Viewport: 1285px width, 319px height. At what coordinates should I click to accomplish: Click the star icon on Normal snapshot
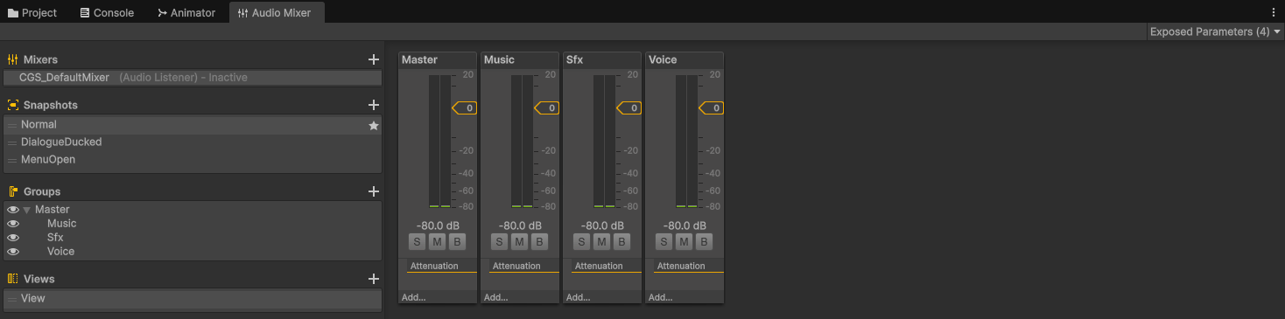click(x=374, y=125)
